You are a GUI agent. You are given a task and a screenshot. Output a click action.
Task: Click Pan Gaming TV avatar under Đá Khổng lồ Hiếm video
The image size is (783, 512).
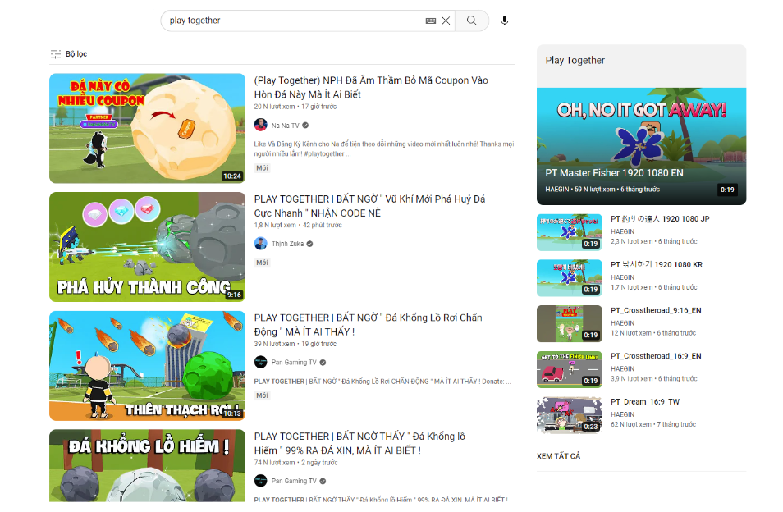click(x=261, y=481)
